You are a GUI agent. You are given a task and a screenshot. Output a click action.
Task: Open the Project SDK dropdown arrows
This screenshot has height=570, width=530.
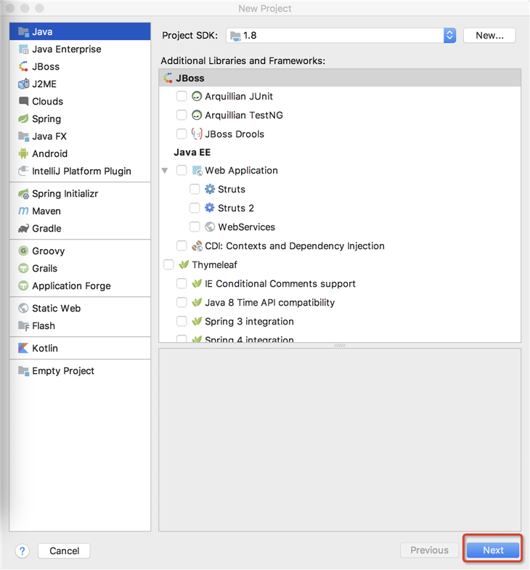point(449,36)
